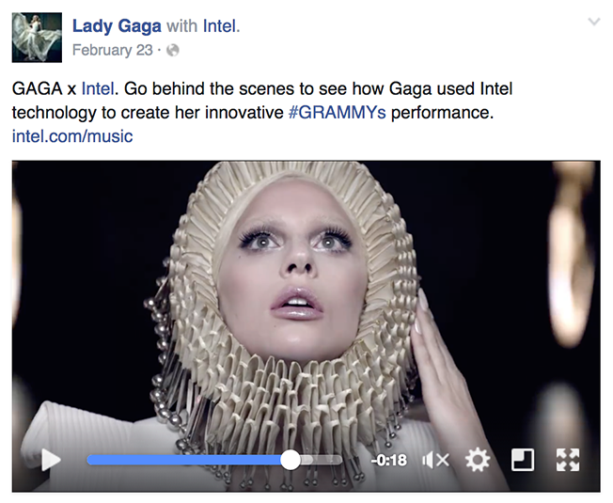Open the #GRAMMYs hashtag

(x=337, y=113)
